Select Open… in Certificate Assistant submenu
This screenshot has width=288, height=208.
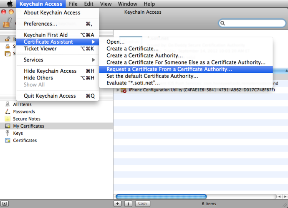(x=186, y=42)
